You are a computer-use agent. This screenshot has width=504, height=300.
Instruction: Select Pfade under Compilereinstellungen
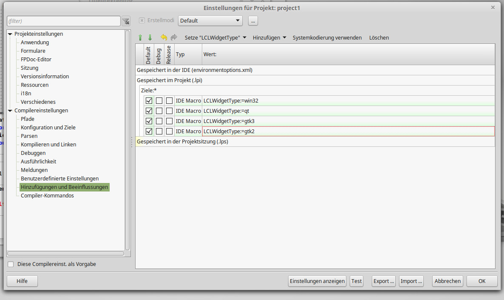coord(28,119)
